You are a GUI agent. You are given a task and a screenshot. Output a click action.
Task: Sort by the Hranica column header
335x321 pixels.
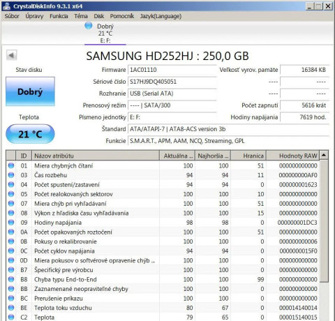pyautogui.click(x=248, y=156)
